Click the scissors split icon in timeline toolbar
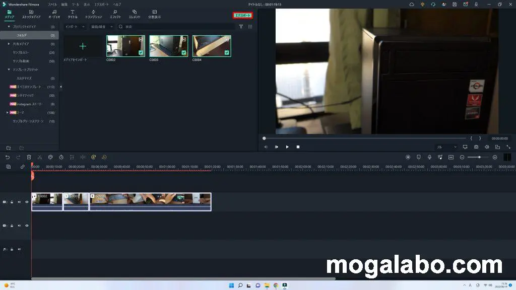 (40, 157)
